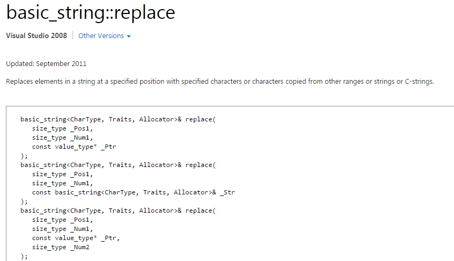Open the Other Versions dropdown link
This screenshot has width=454, height=261.
[x=104, y=36]
